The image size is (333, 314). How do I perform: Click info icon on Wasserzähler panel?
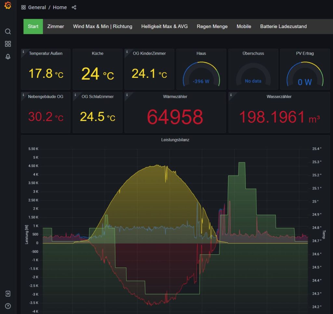point(231,95)
